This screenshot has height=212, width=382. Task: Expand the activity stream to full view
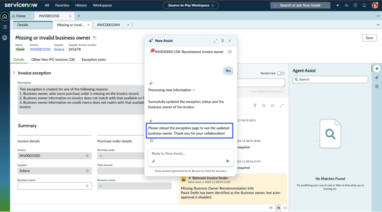[x=282, y=106]
